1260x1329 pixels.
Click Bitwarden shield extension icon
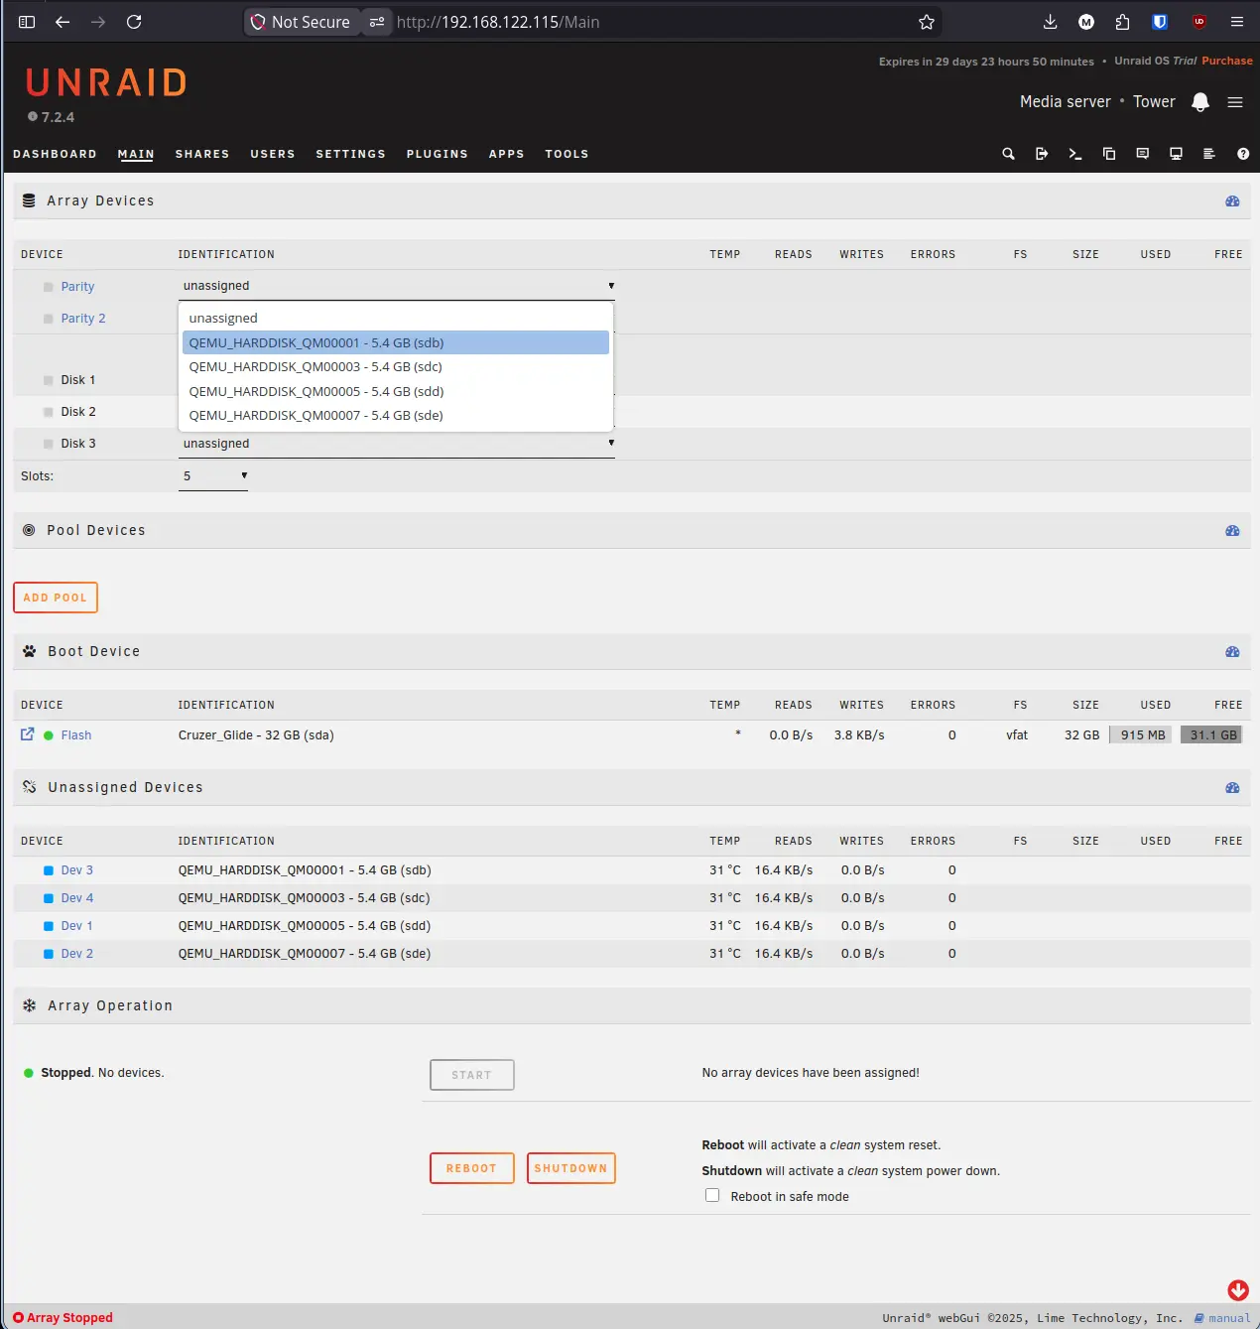point(1159,22)
